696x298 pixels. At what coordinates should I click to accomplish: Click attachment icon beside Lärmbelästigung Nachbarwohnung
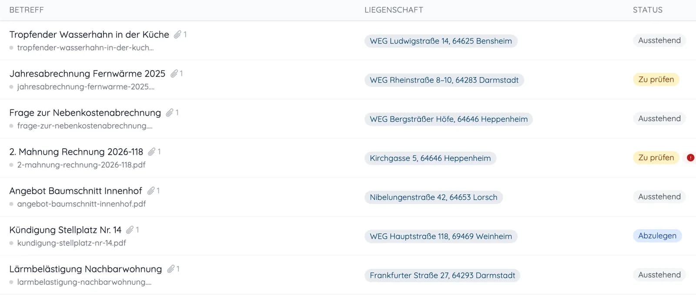click(171, 269)
